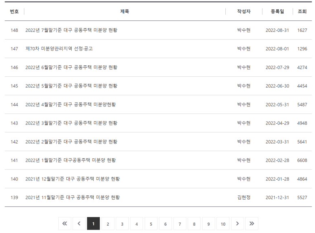Open post 2022년 5월말기준 대구 공동주택 미분양 현황
The width and height of the screenshot is (315, 233).
coord(71,86)
